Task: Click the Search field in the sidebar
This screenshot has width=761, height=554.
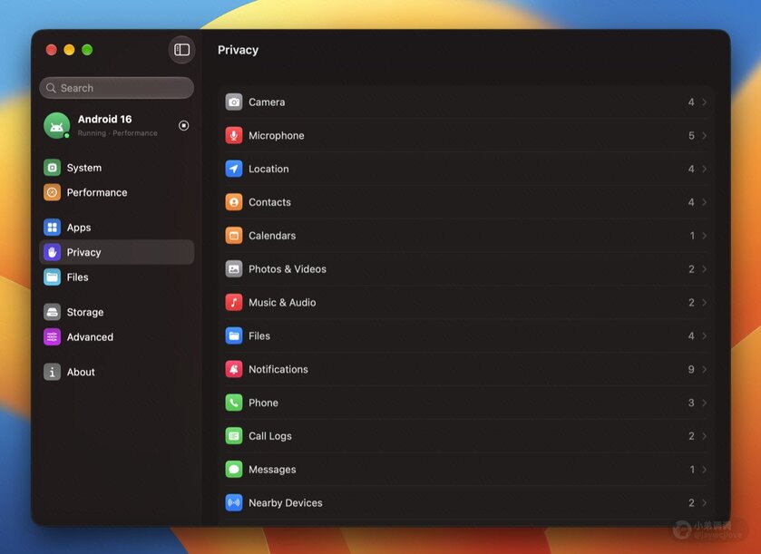Action: [x=116, y=88]
